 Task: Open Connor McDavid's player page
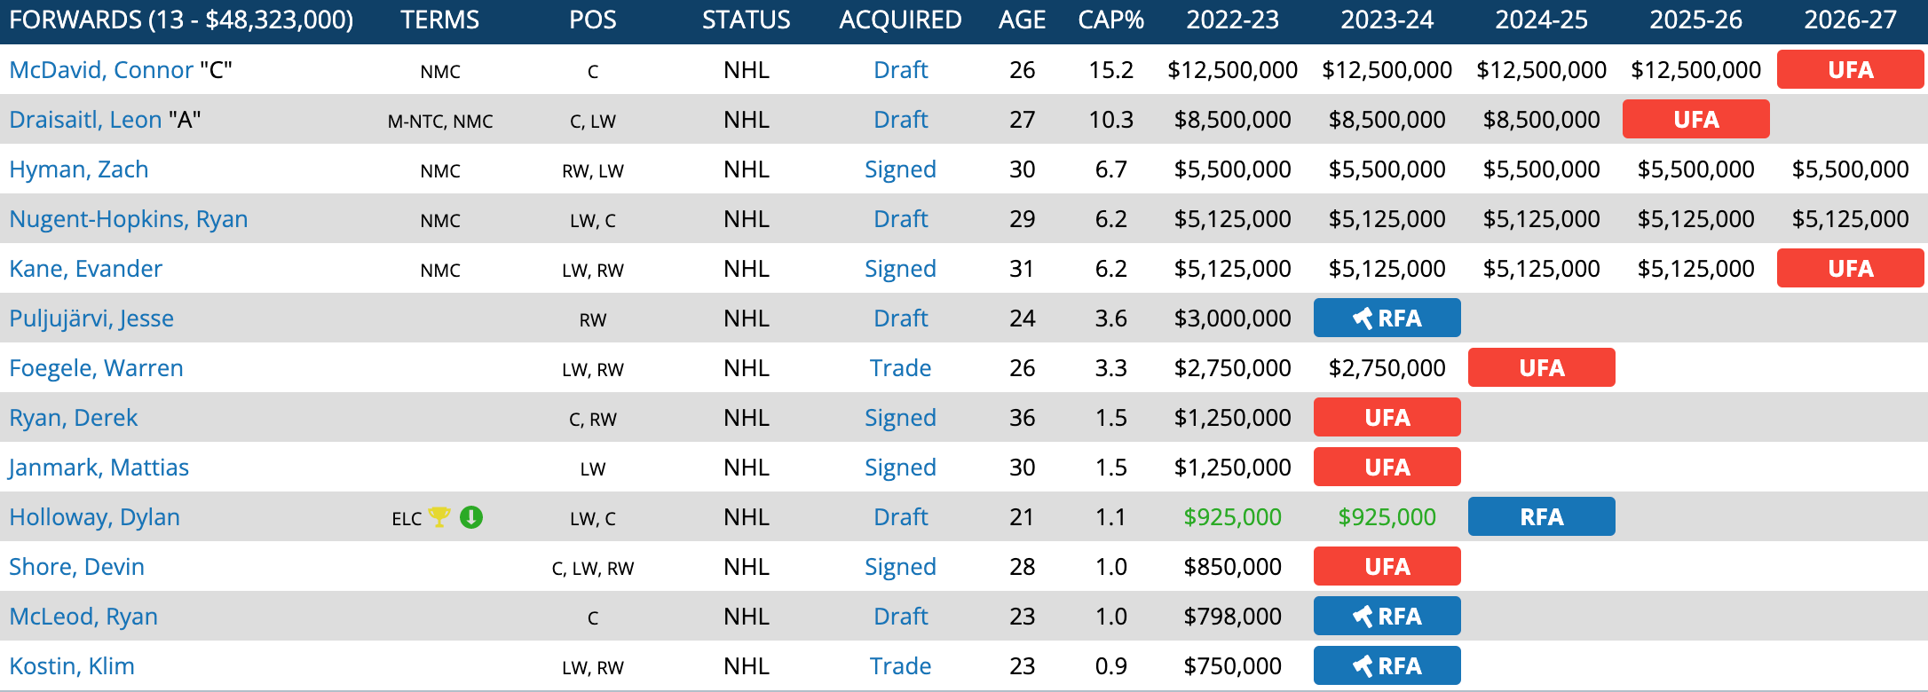101,70
